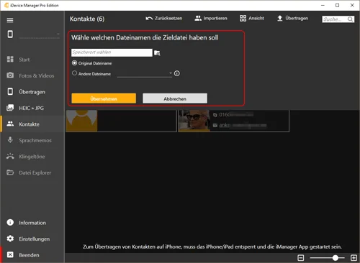Click Importieren in the top toolbar
The height and width of the screenshot is (263, 360).
(211, 18)
